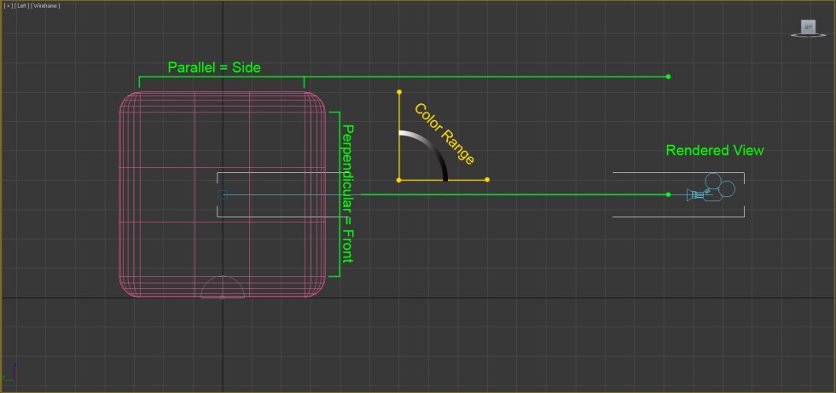The width and height of the screenshot is (836, 393).
Task: Click the yellow point atop the angle
Action: coord(399,91)
